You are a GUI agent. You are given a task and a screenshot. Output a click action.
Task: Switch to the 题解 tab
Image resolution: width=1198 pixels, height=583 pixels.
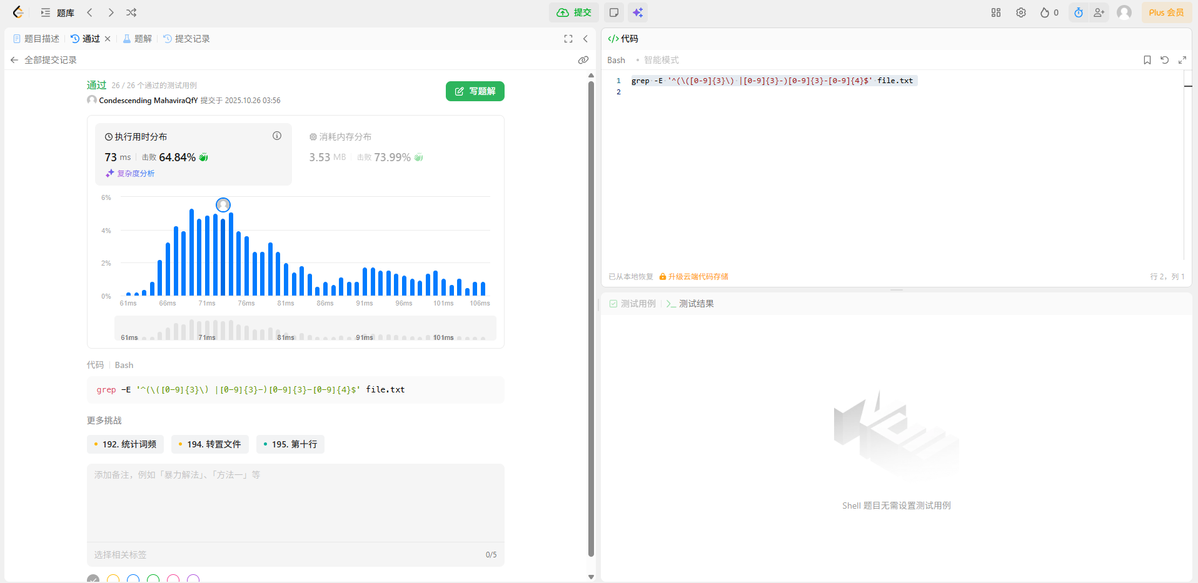click(138, 39)
